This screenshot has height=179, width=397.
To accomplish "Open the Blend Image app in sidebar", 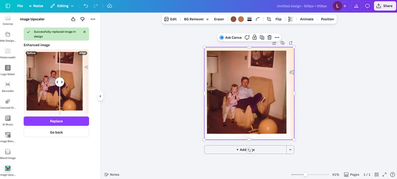I will pyautogui.click(x=8, y=154).
